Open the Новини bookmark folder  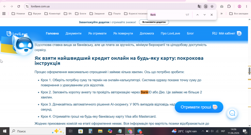18,14
